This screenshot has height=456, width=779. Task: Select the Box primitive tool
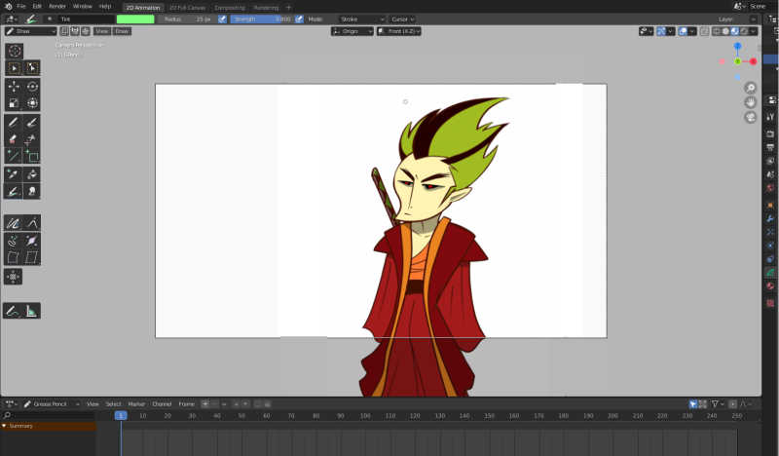point(32,156)
